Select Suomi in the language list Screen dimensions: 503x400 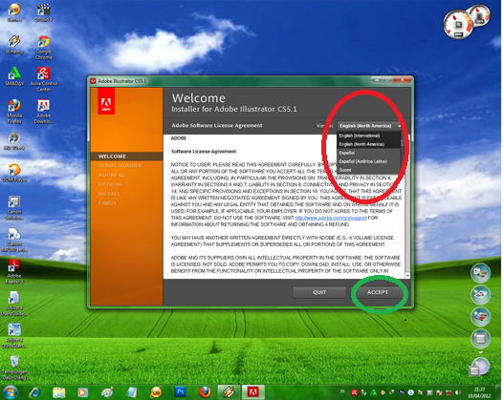(x=369, y=170)
